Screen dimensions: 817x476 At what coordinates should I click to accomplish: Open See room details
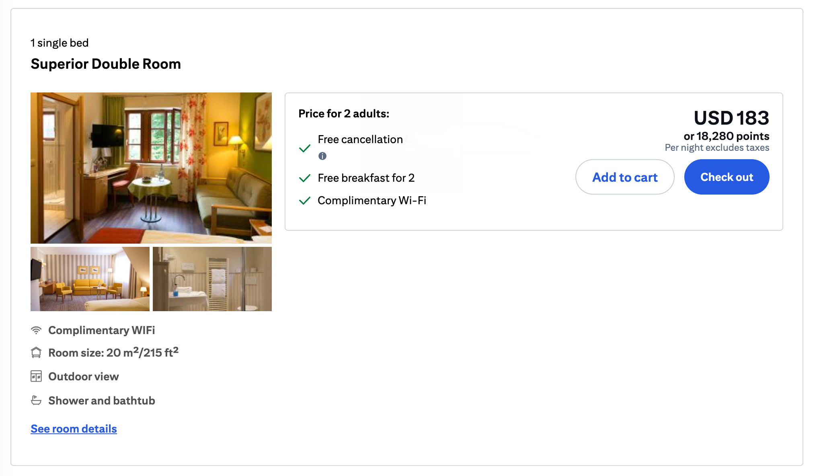[x=74, y=429]
